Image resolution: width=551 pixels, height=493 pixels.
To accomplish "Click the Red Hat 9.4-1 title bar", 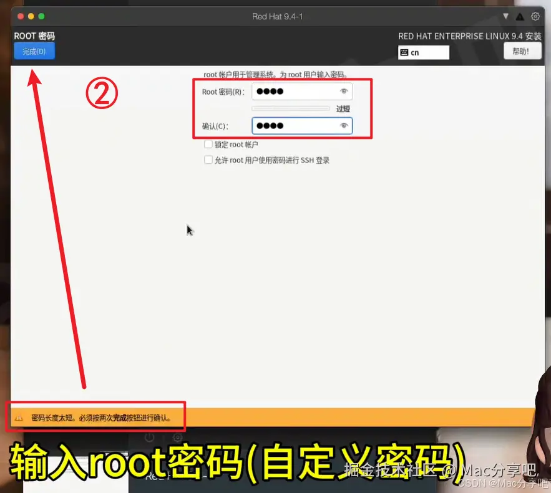I will point(278,16).
